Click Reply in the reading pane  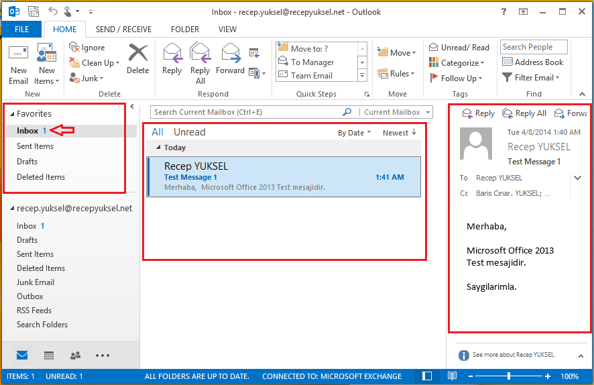tap(479, 113)
